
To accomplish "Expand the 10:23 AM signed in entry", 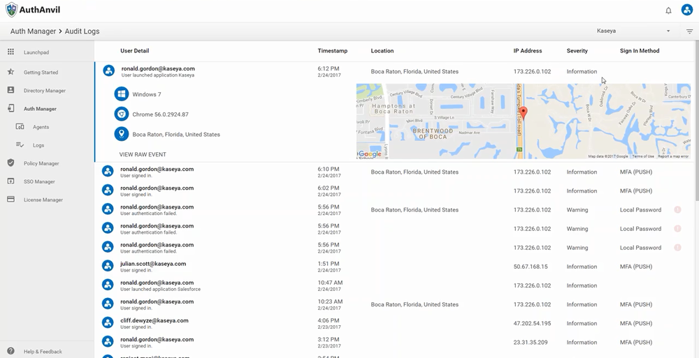I will pos(395,304).
